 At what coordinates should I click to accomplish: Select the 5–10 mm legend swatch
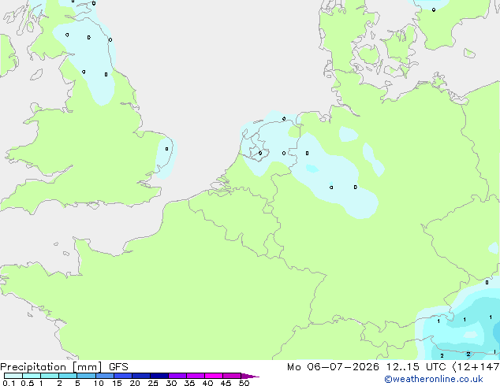pyautogui.click(x=86, y=376)
